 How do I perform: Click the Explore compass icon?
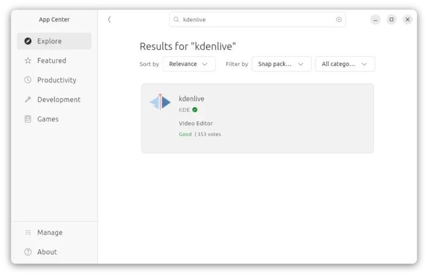28,42
